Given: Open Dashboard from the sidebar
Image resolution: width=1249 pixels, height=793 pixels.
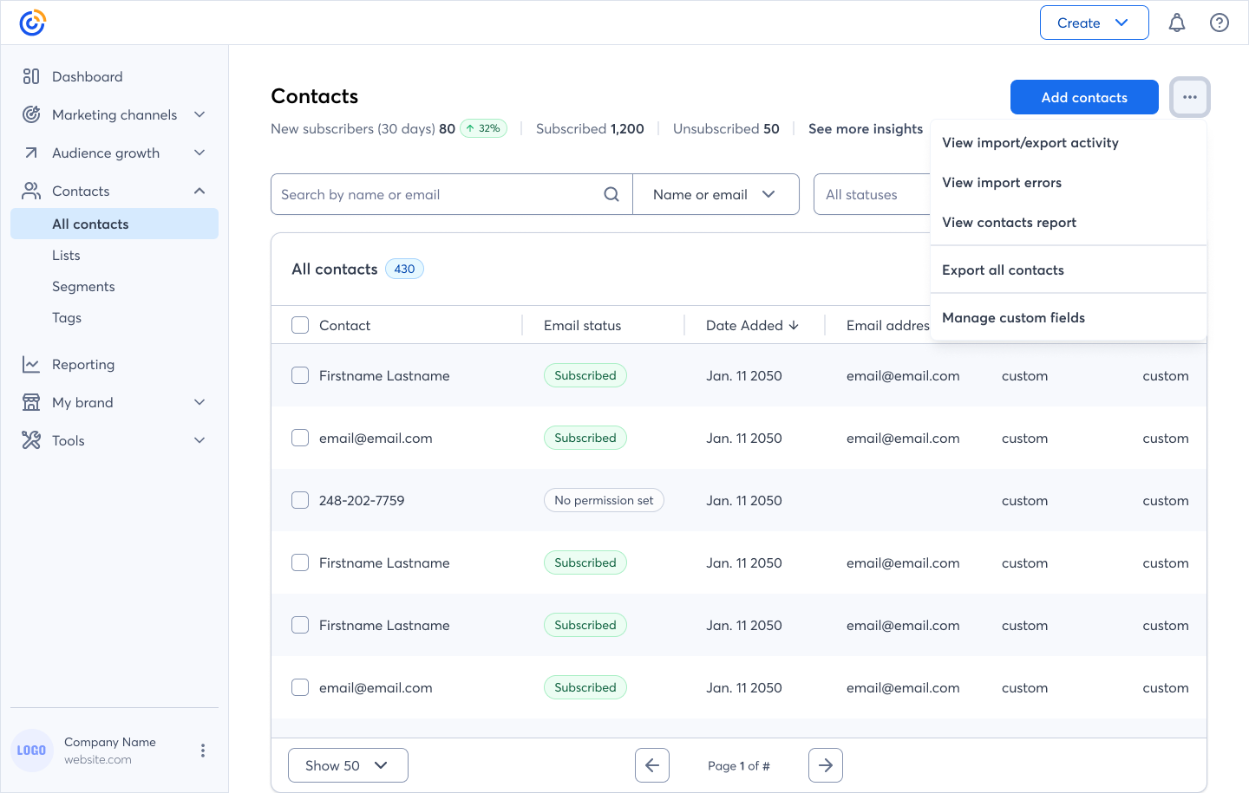Looking at the screenshot, I should 87,76.
